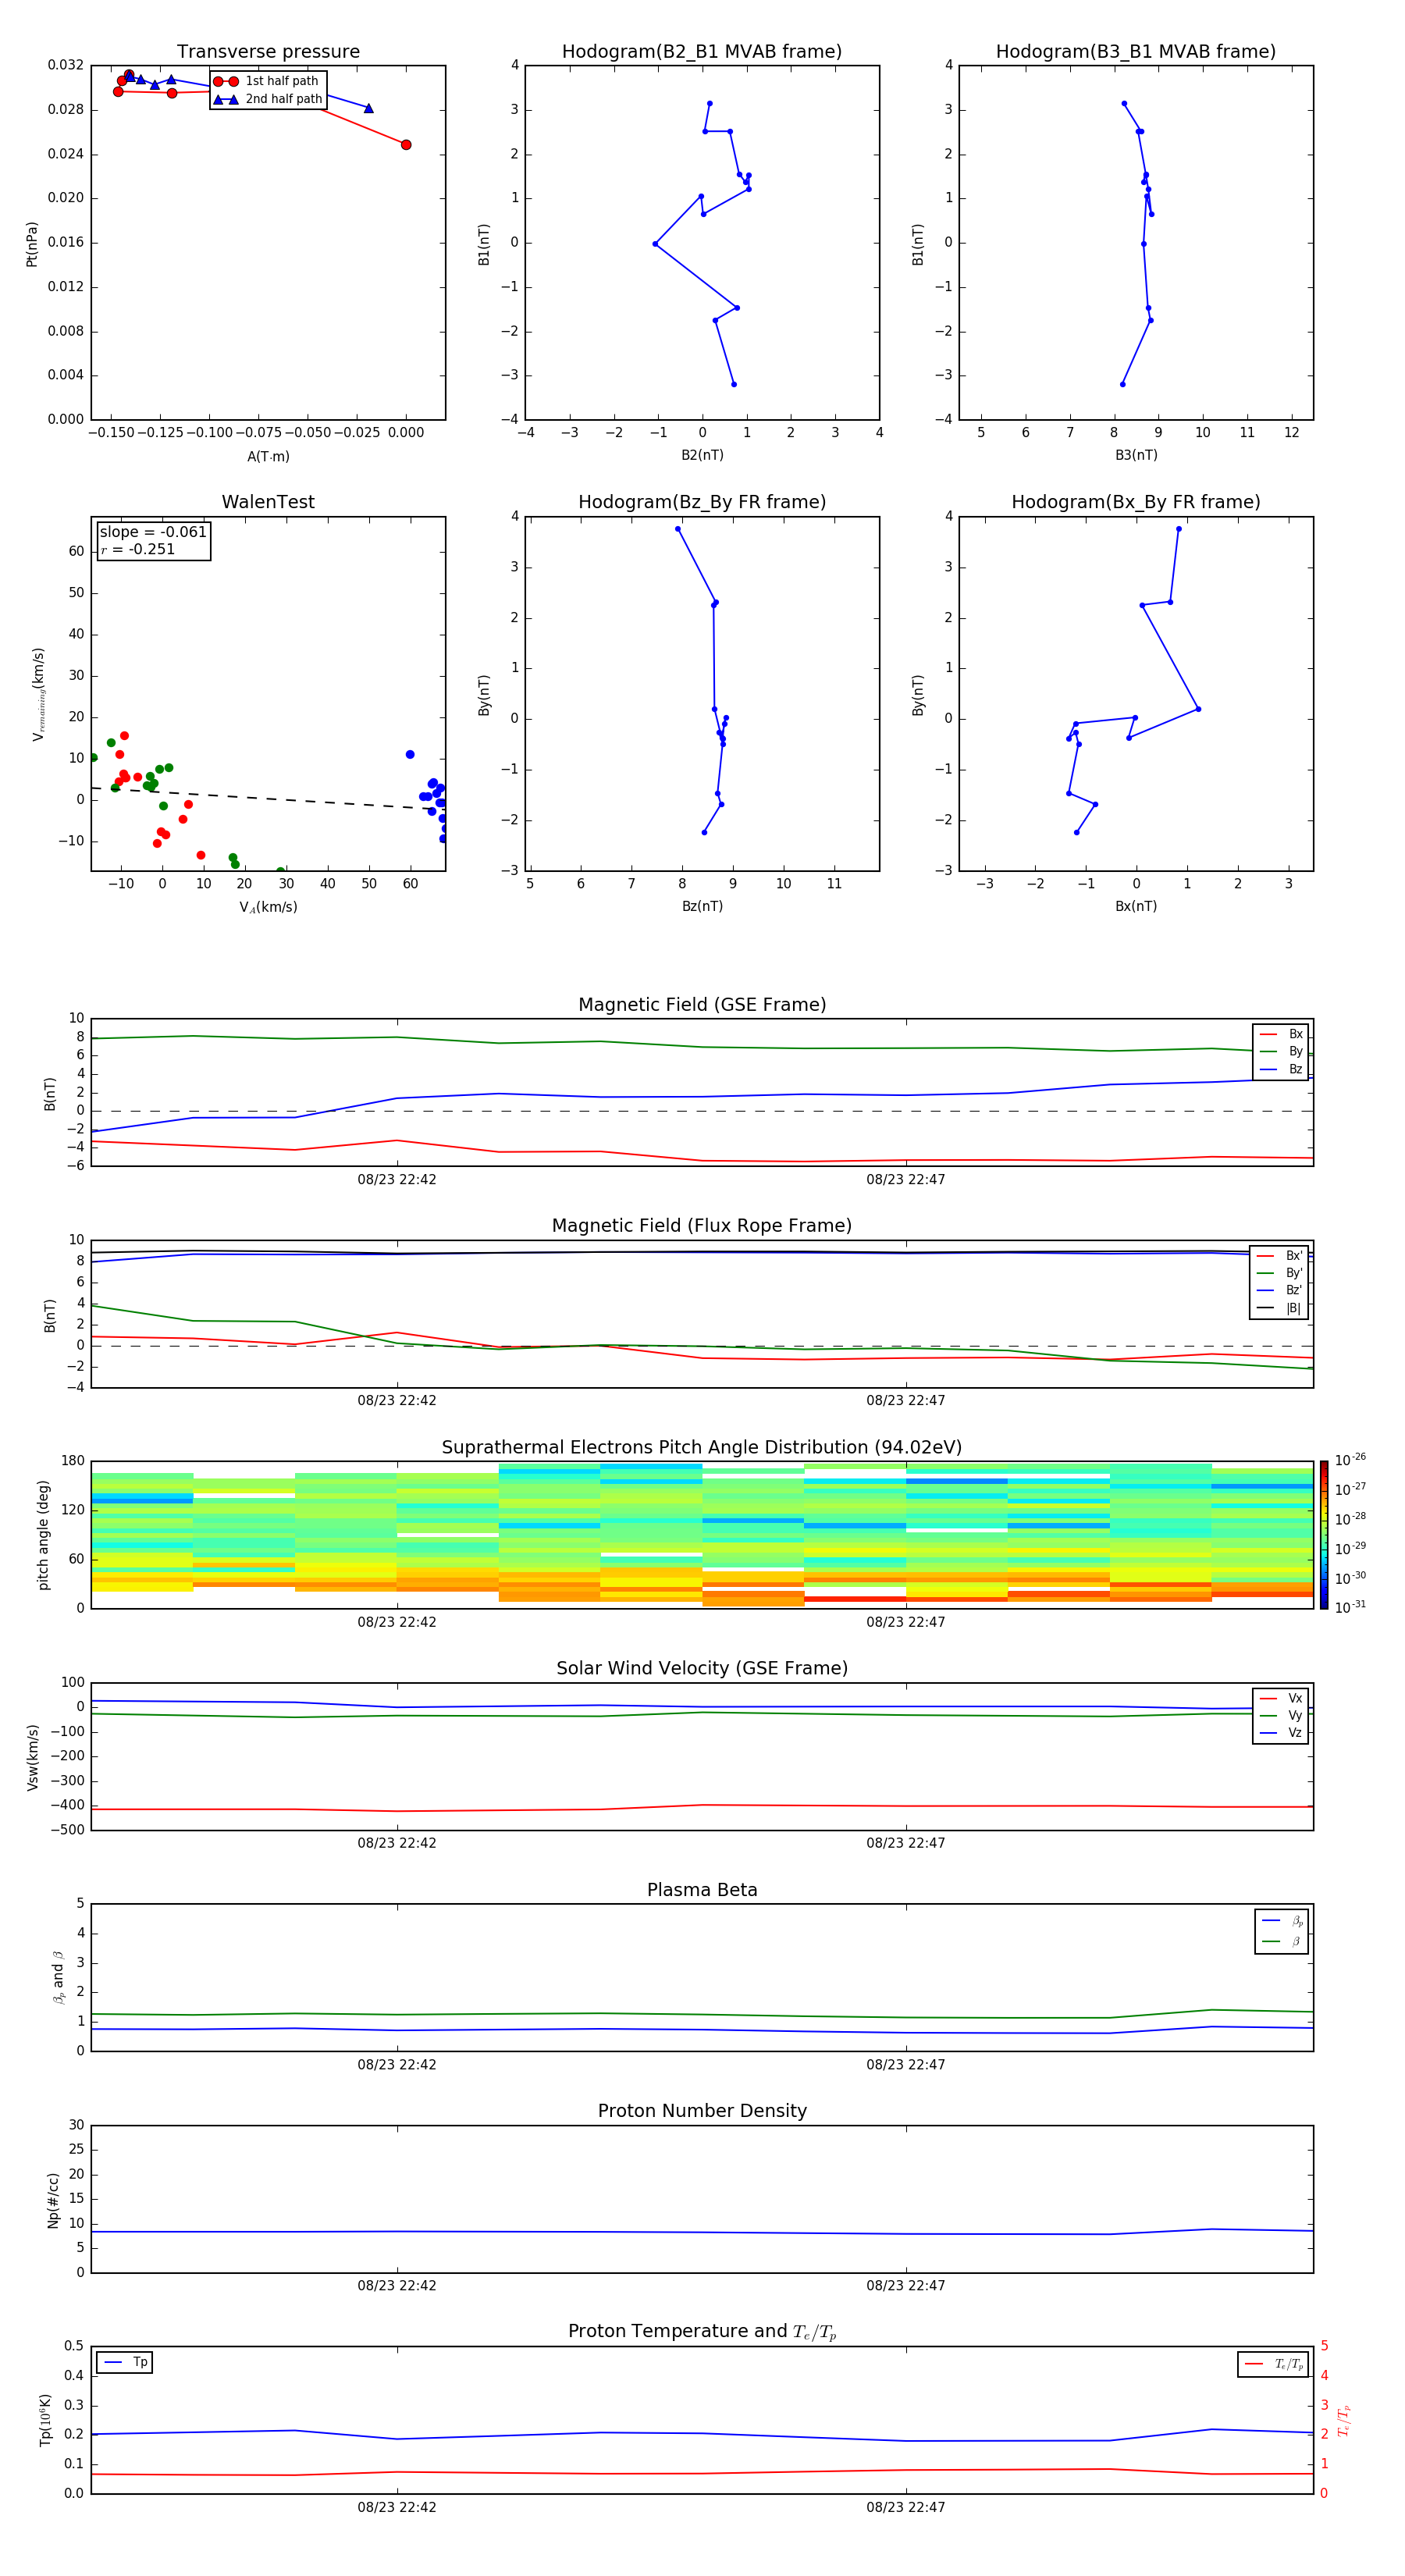The image size is (1405, 2576).
Task: Click the rightmost red circle in Transverse pressure
Action: [x=406, y=145]
